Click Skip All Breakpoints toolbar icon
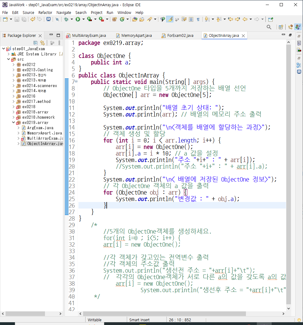 pos(57,19)
